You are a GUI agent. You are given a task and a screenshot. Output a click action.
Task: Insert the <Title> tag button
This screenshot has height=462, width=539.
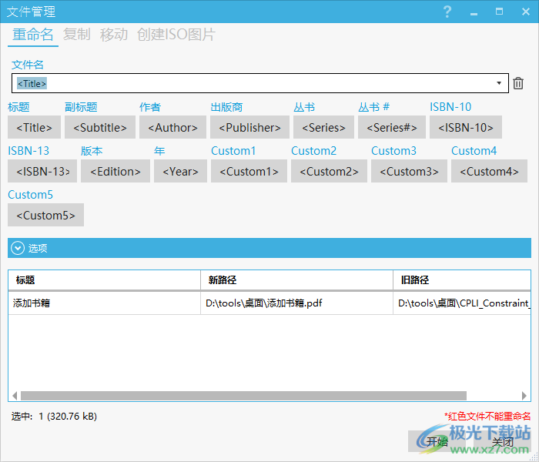click(x=34, y=127)
